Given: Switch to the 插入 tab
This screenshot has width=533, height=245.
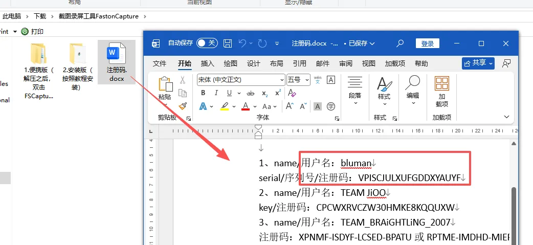Looking at the screenshot, I should click(207, 63).
